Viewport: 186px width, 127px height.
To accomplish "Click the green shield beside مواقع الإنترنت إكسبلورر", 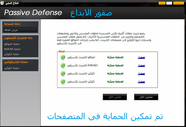I will [x=63, y=58].
